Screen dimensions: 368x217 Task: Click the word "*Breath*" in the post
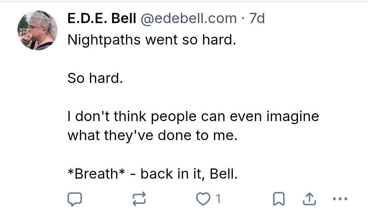[97, 174]
